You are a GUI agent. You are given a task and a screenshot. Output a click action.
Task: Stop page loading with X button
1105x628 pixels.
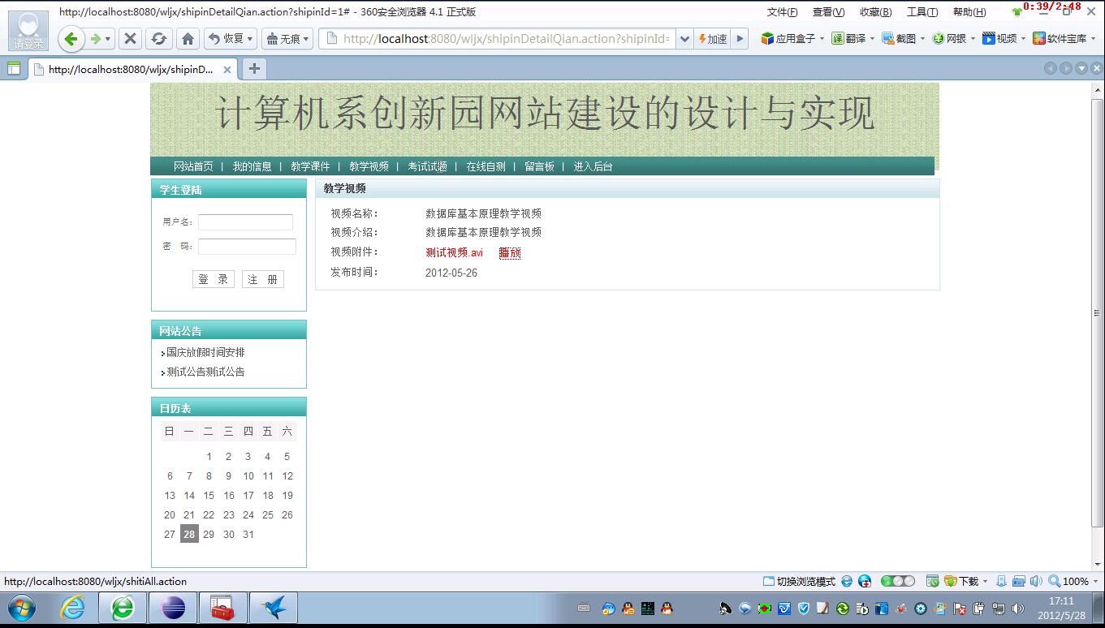pyautogui.click(x=130, y=38)
